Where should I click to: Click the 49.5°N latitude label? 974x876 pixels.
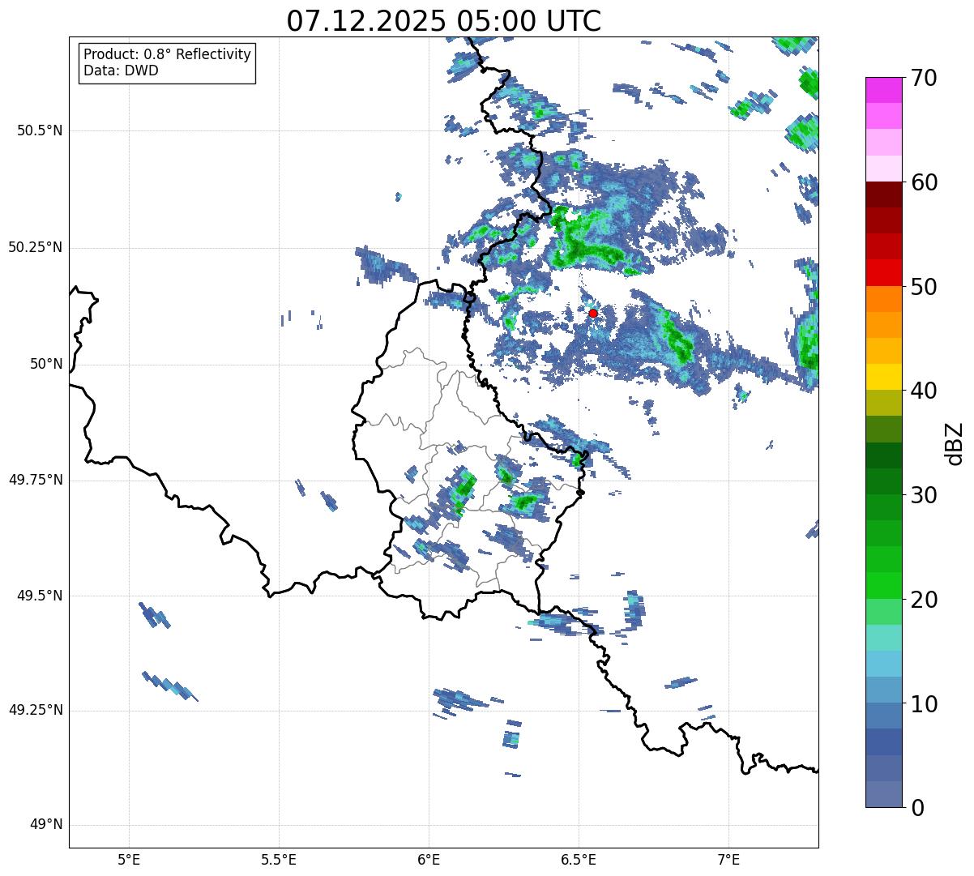point(39,596)
